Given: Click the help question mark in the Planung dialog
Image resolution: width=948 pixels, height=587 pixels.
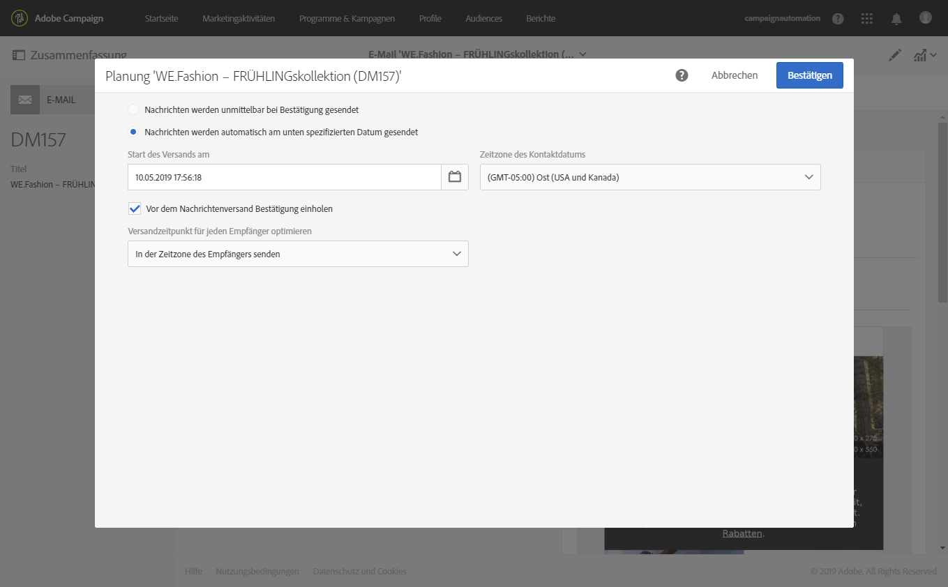Looking at the screenshot, I should pos(682,75).
